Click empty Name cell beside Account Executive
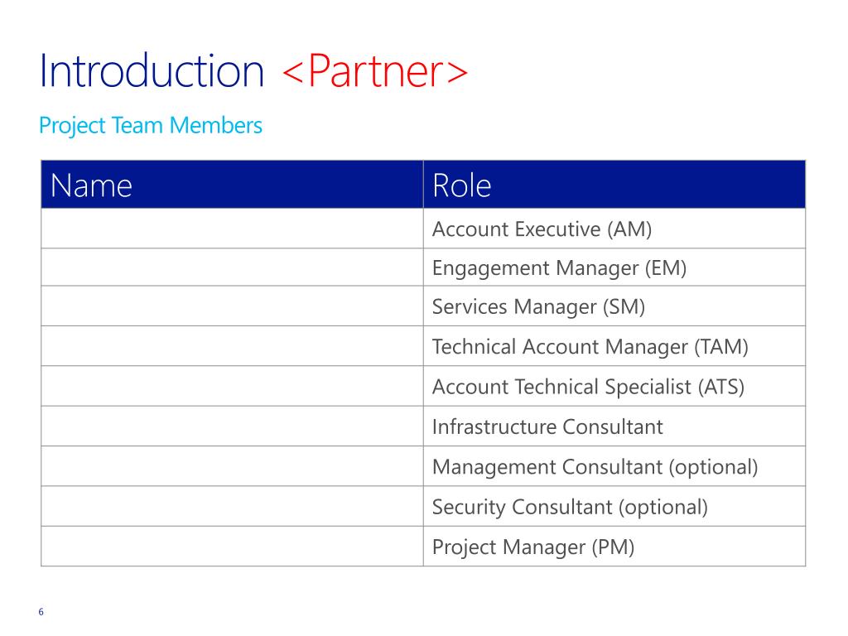Screen dimensions: 848x636 tap(232, 229)
